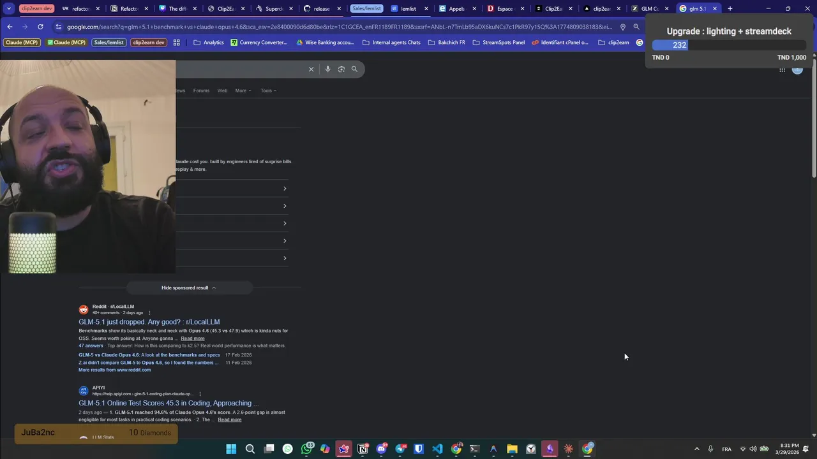The width and height of the screenshot is (817, 459).
Task: Open StreamSpots Panel bookmark folder
Action: point(498,43)
